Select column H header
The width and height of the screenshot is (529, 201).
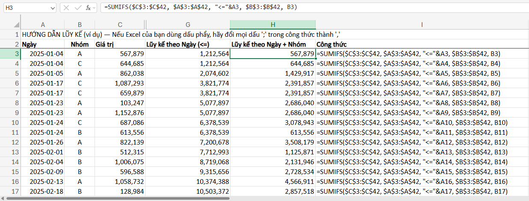coord(272,25)
